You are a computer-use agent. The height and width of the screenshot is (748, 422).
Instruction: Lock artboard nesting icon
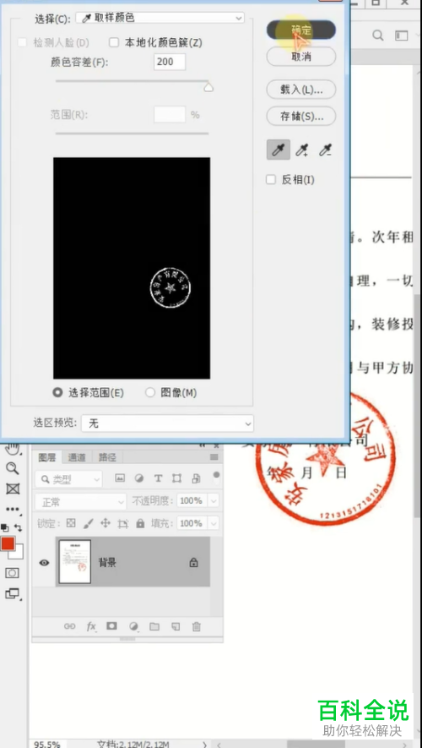(x=123, y=523)
